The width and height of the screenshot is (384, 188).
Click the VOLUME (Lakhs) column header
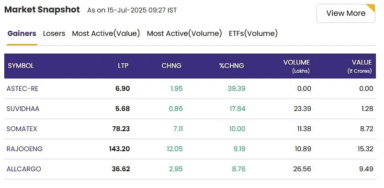296,66
